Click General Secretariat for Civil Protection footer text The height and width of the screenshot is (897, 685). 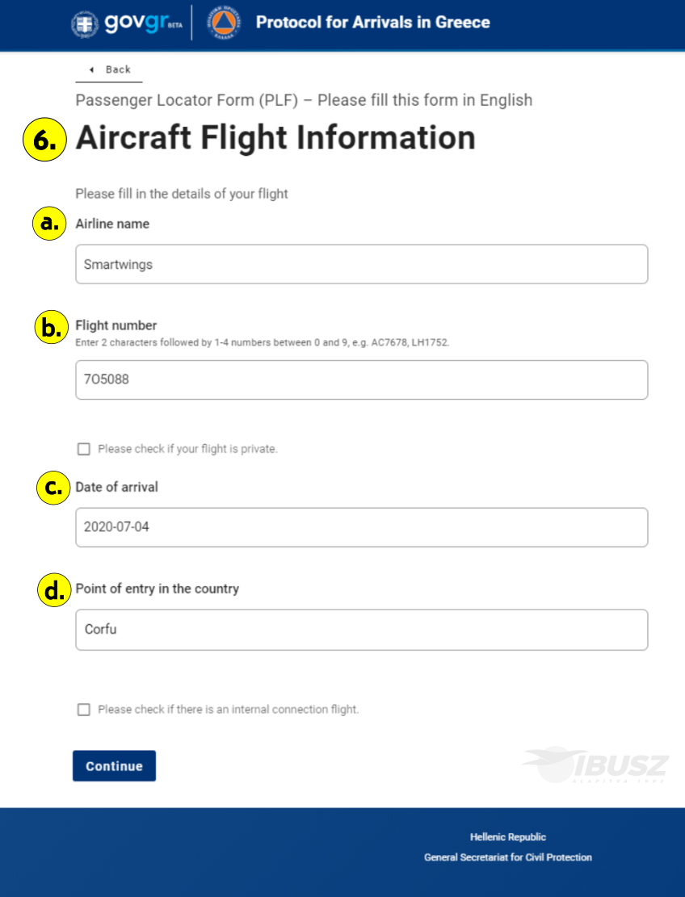click(x=508, y=857)
